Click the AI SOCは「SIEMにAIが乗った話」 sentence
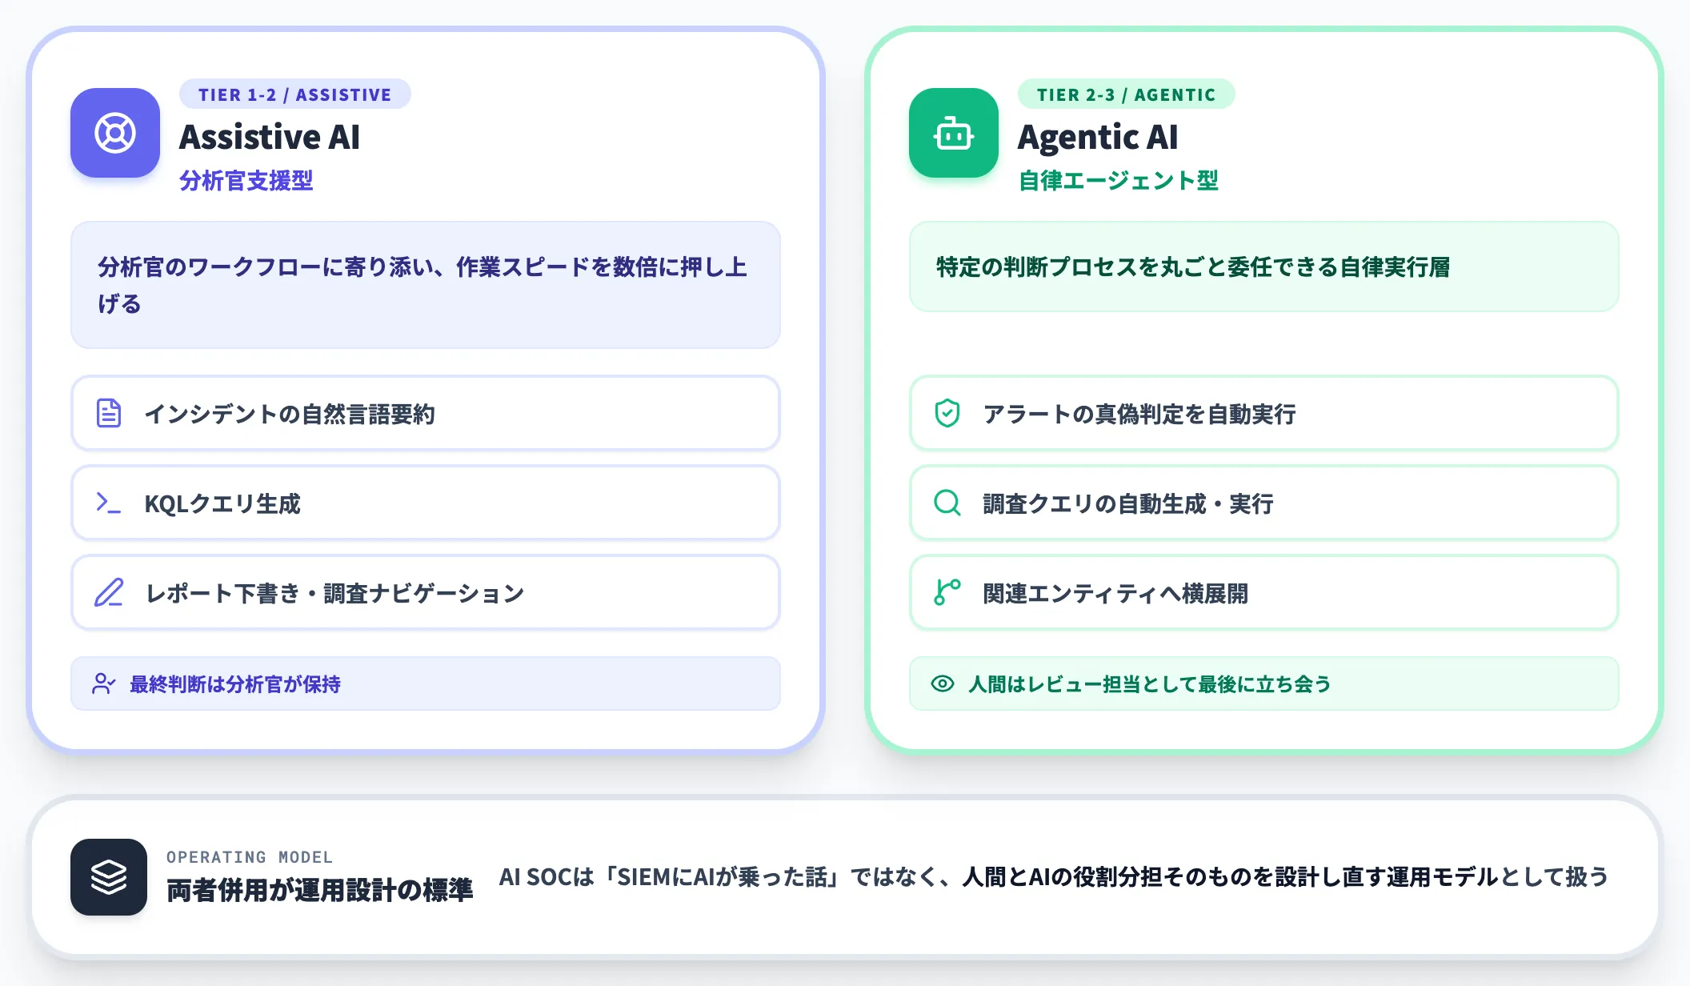1690x986 pixels. coord(1054,877)
